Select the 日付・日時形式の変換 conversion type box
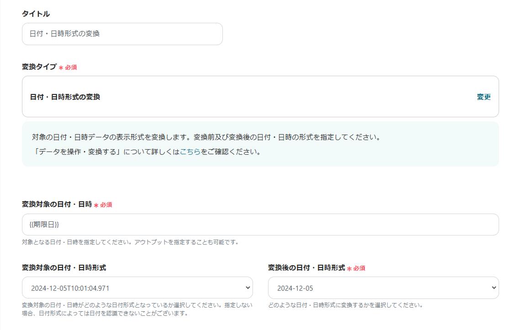Screen dimensions: 526x330 pyautogui.click(x=260, y=97)
